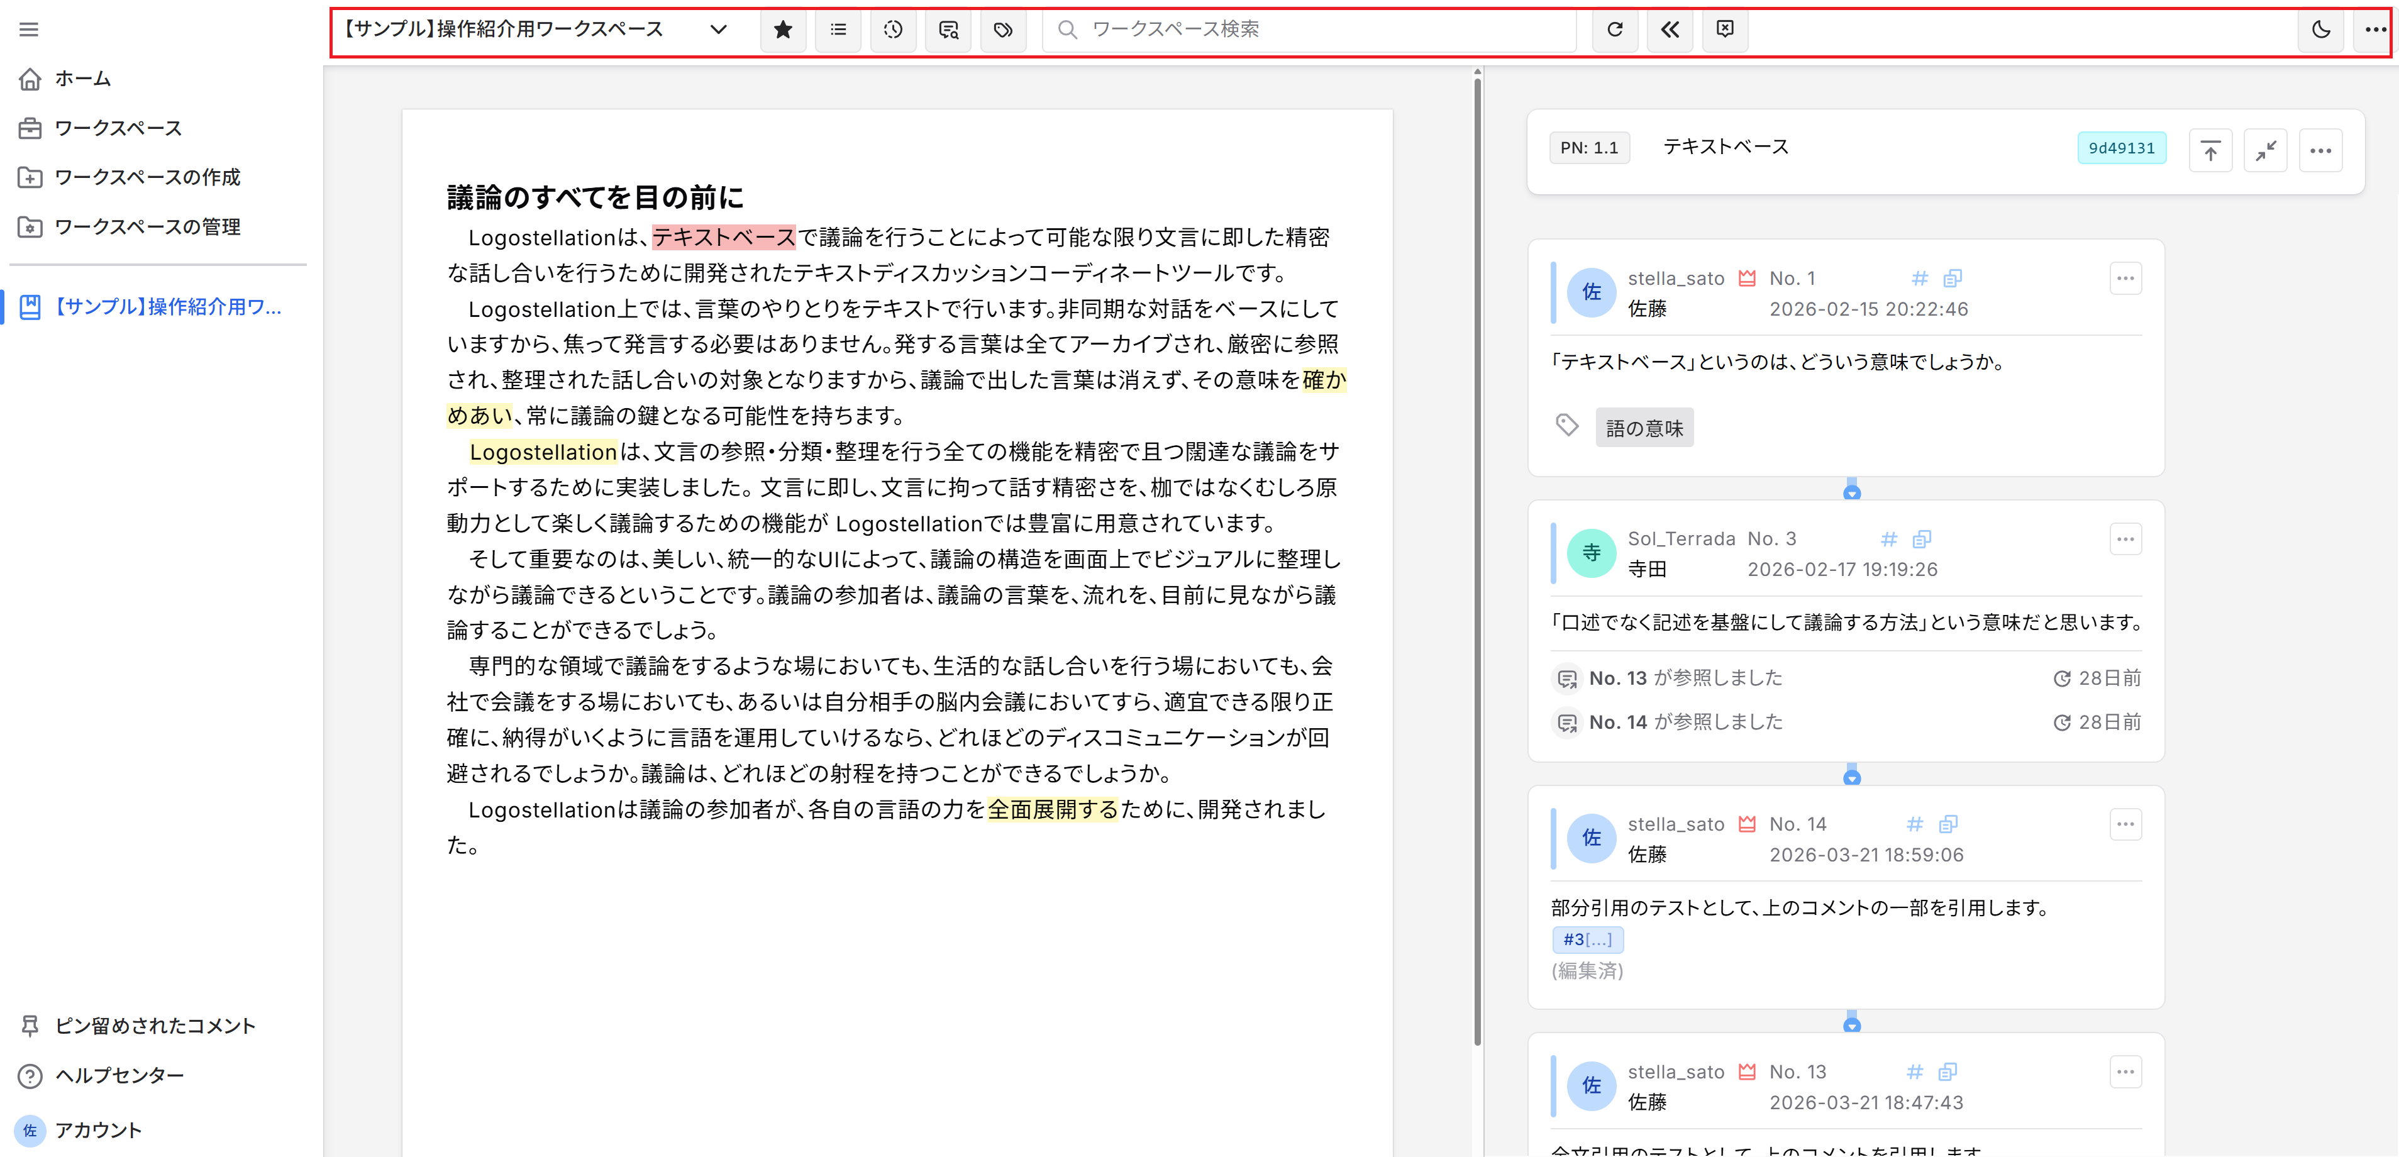
Task: Click the hash icon on comment No. 1
Action: [1919, 277]
